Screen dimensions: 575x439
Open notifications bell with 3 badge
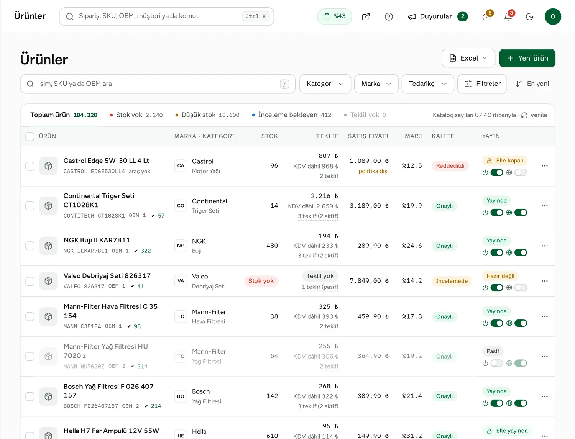508,16
